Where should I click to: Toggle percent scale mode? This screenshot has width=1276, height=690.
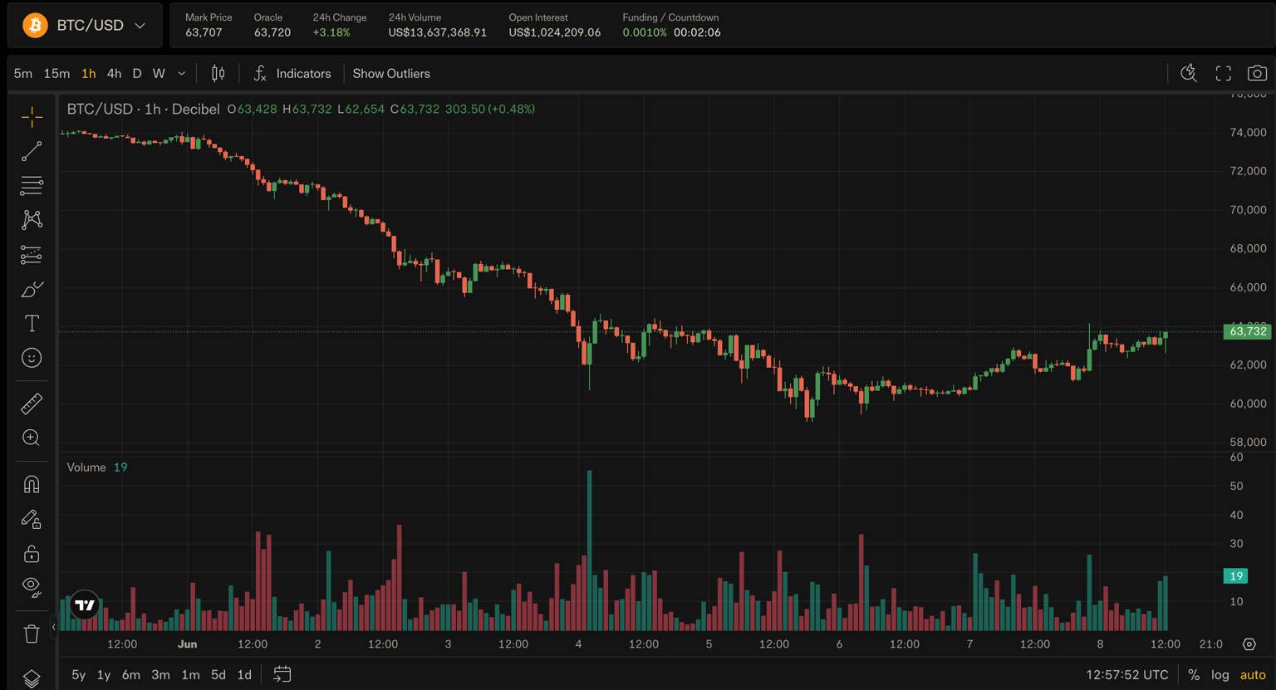pyautogui.click(x=1194, y=674)
